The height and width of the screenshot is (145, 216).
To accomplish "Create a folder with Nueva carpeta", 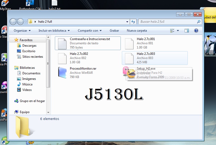I will pos(137,31).
